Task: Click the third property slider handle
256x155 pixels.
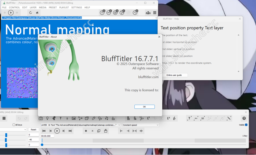Action: pos(6,145)
